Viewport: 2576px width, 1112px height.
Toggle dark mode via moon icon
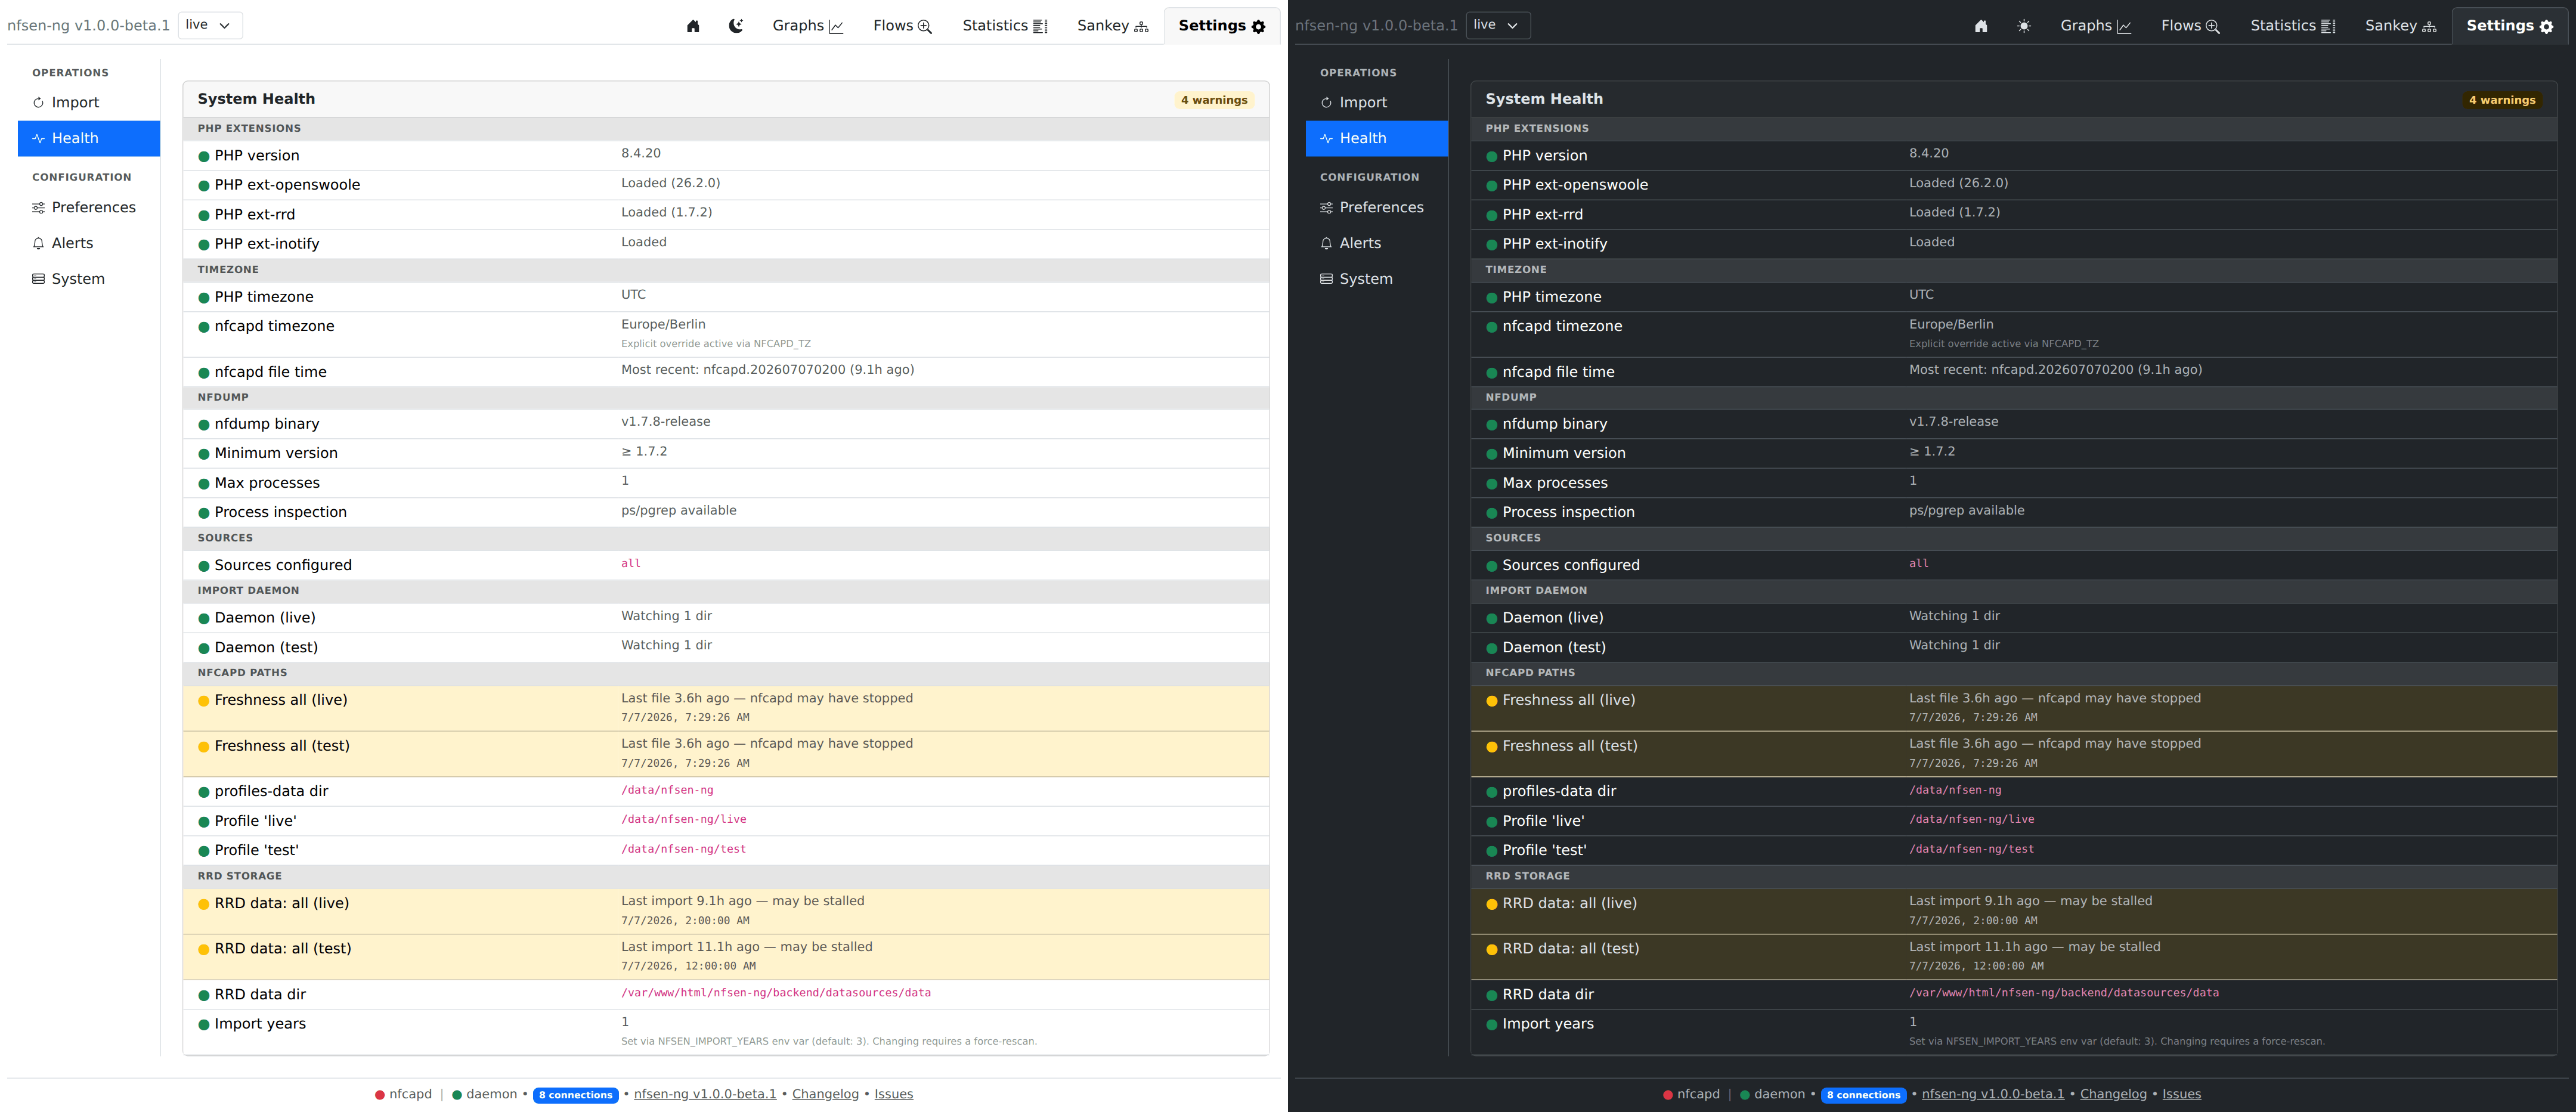point(736,26)
